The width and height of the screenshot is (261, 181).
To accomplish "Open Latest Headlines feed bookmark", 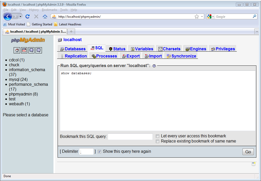I will [68, 24].
